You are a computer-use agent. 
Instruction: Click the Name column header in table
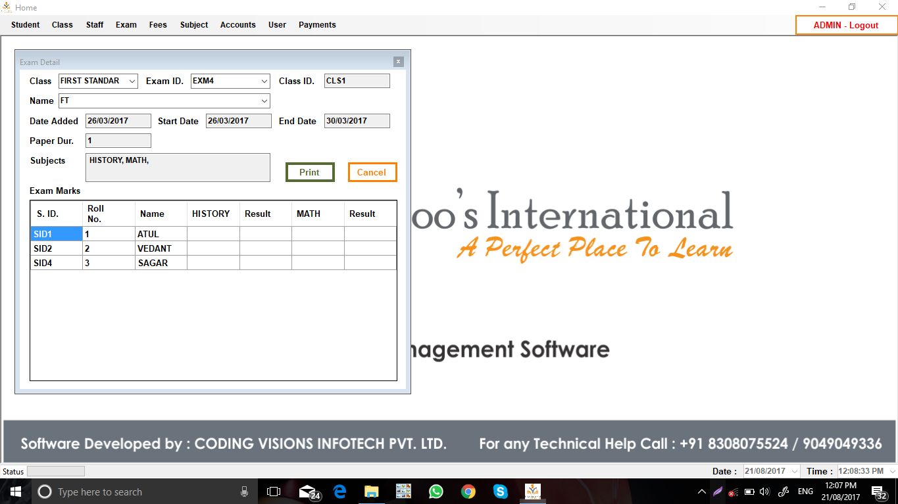(x=161, y=214)
